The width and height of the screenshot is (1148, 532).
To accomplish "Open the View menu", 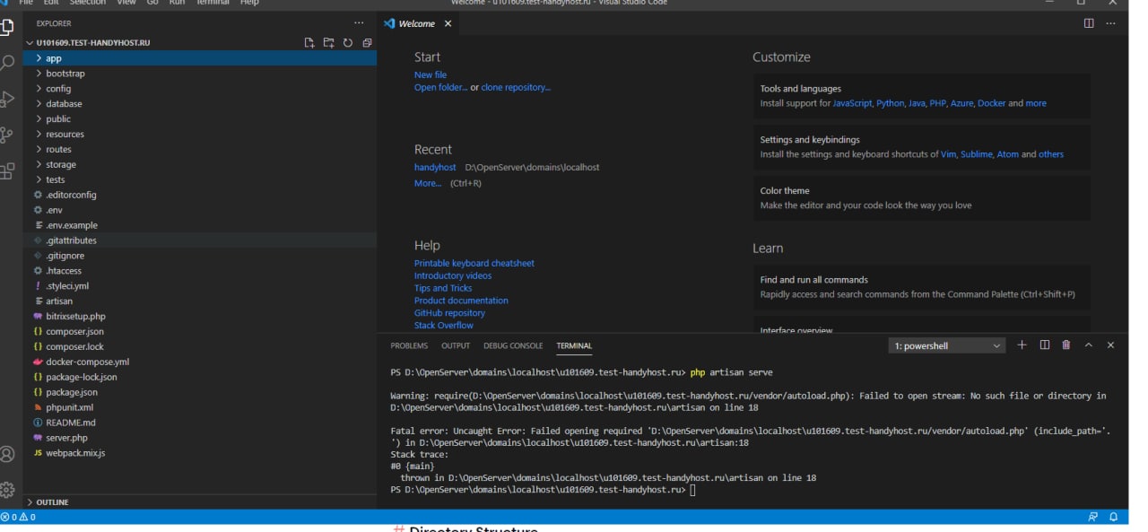I will 126,3.
